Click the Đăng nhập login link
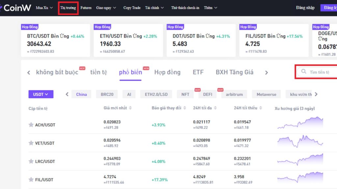This screenshot has height=189, width=337. (x=305, y=8)
